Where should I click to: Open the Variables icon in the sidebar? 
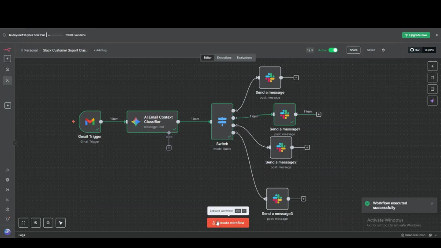pyautogui.click(x=7, y=190)
